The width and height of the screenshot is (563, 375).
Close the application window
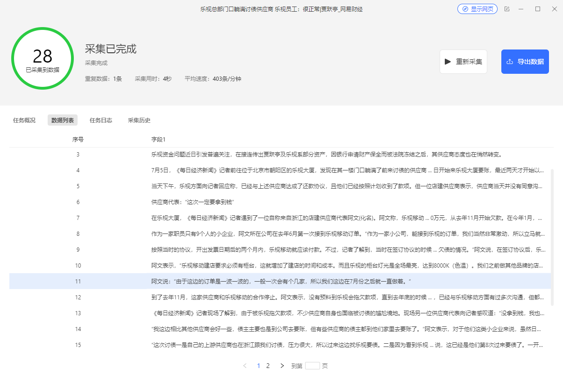point(554,9)
